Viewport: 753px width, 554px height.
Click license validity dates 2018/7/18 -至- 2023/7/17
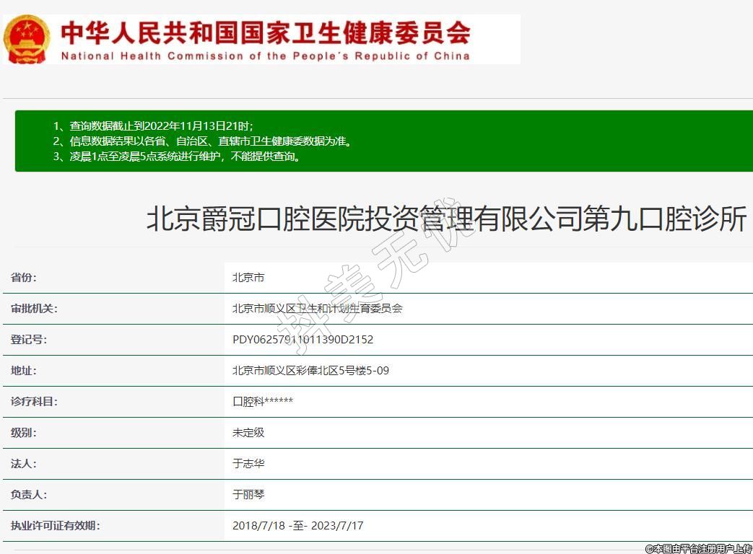[297, 526]
